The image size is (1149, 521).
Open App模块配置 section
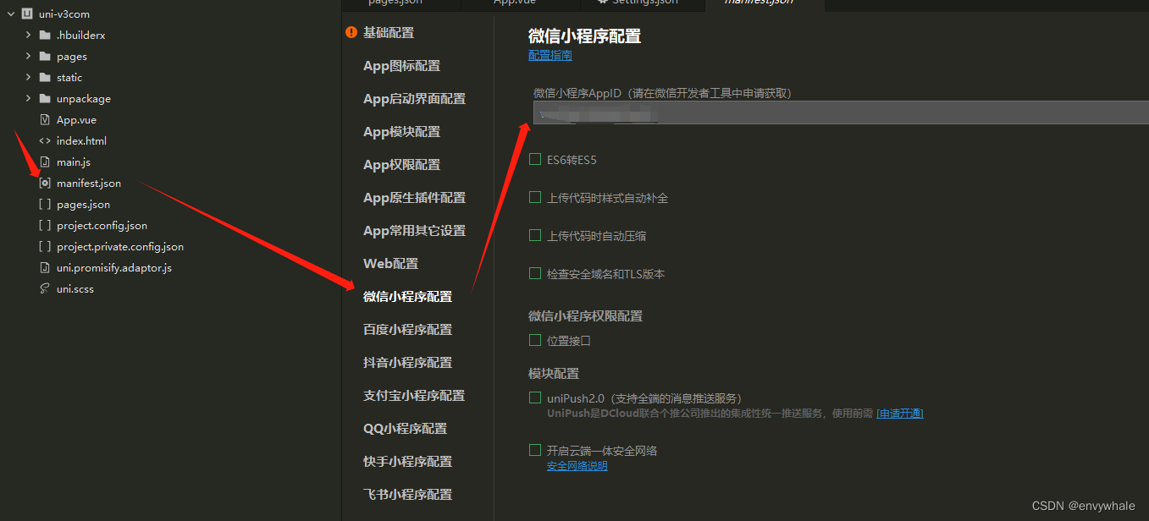click(x=401, y=132)
